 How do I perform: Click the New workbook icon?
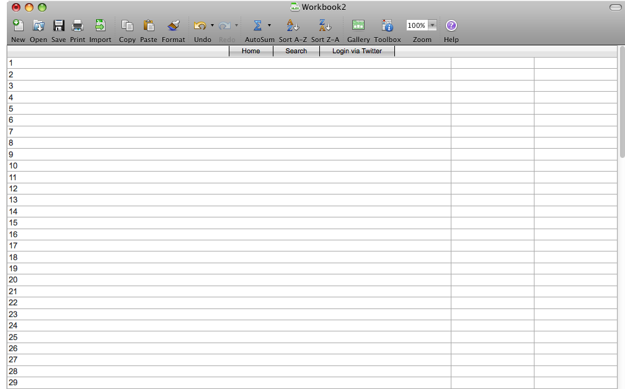point(18,26)
